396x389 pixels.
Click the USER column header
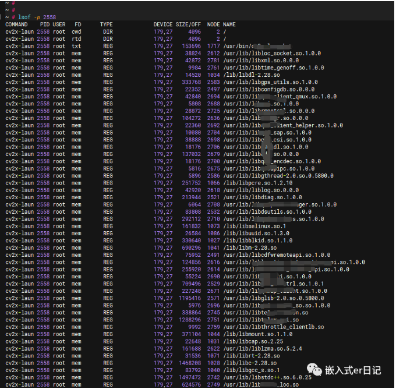click(x=59, y=24)
